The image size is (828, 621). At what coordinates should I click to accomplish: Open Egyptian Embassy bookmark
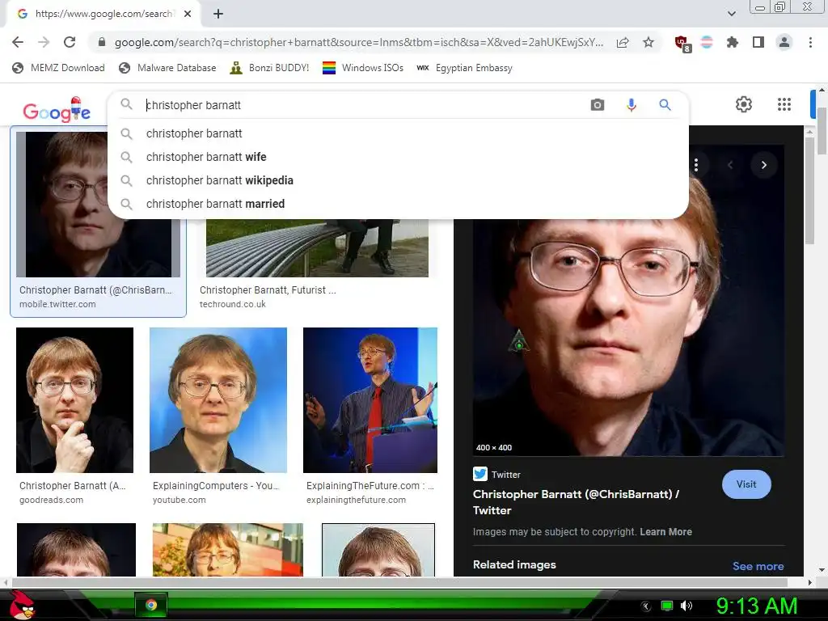pyautogui.click(x=464, y=68)
